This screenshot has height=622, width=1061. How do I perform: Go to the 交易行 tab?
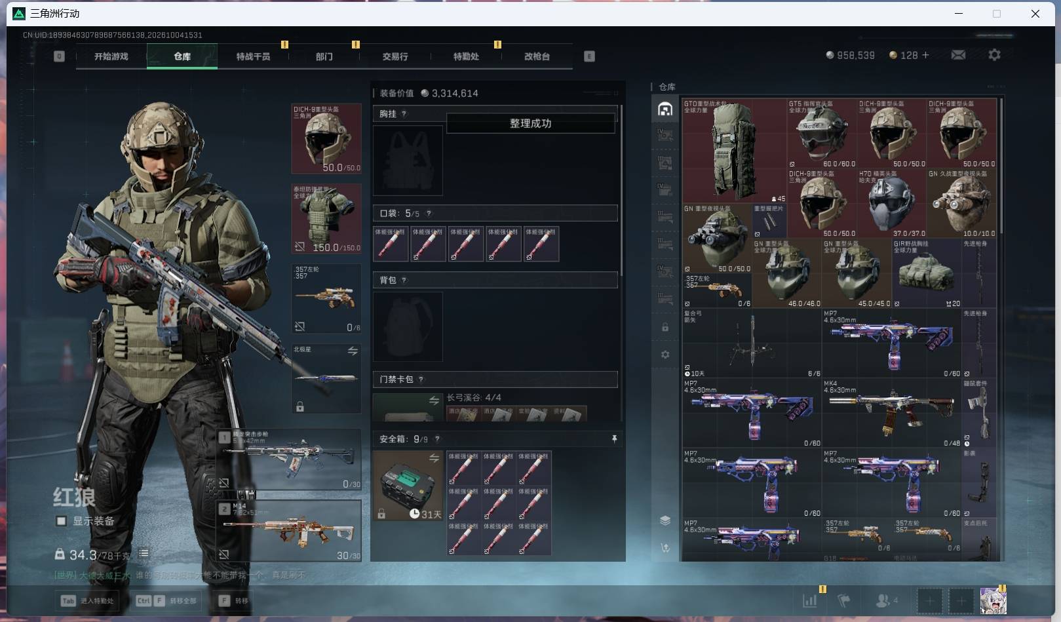pos(395,56)
